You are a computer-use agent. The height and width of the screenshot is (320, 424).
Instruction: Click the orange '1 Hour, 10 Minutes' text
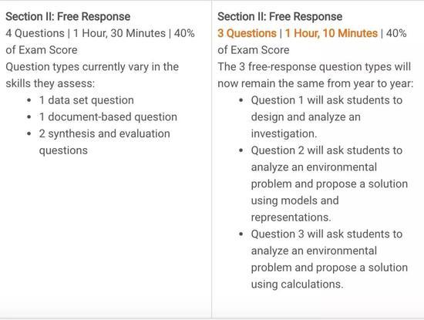[331, 33]
